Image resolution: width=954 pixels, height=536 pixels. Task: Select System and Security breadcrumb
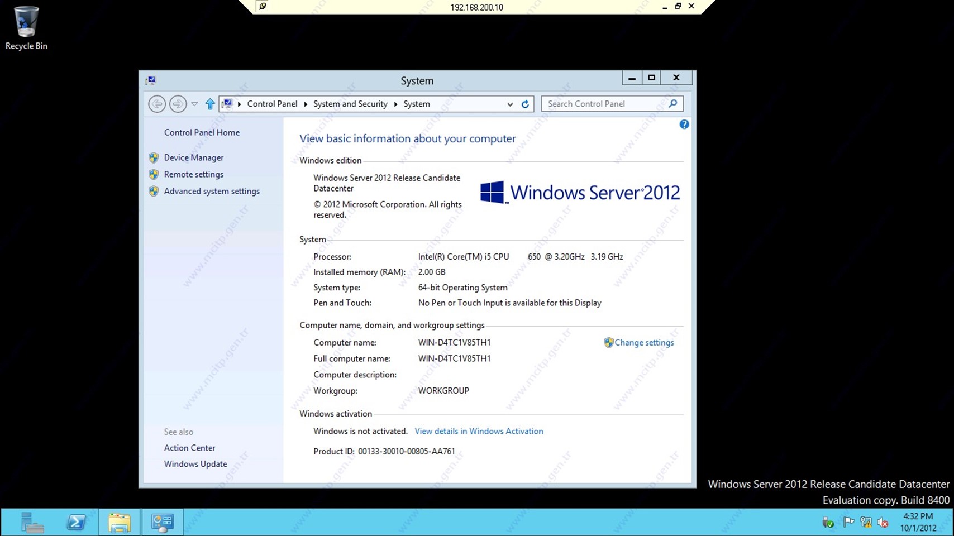[x=350, y=104]
